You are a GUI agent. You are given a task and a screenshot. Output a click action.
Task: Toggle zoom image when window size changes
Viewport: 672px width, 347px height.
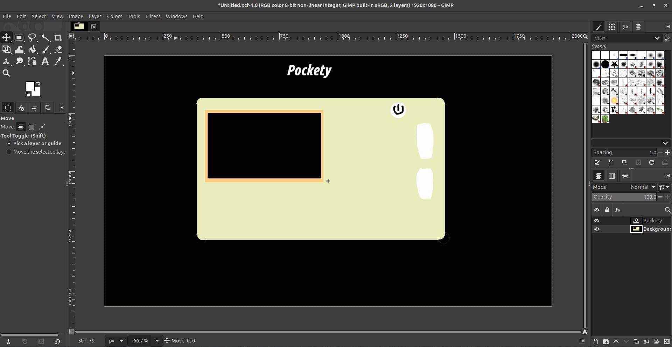pos(585,36)
